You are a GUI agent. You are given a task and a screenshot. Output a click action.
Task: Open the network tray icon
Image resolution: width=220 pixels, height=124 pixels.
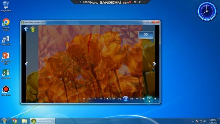tap(201, 121)
